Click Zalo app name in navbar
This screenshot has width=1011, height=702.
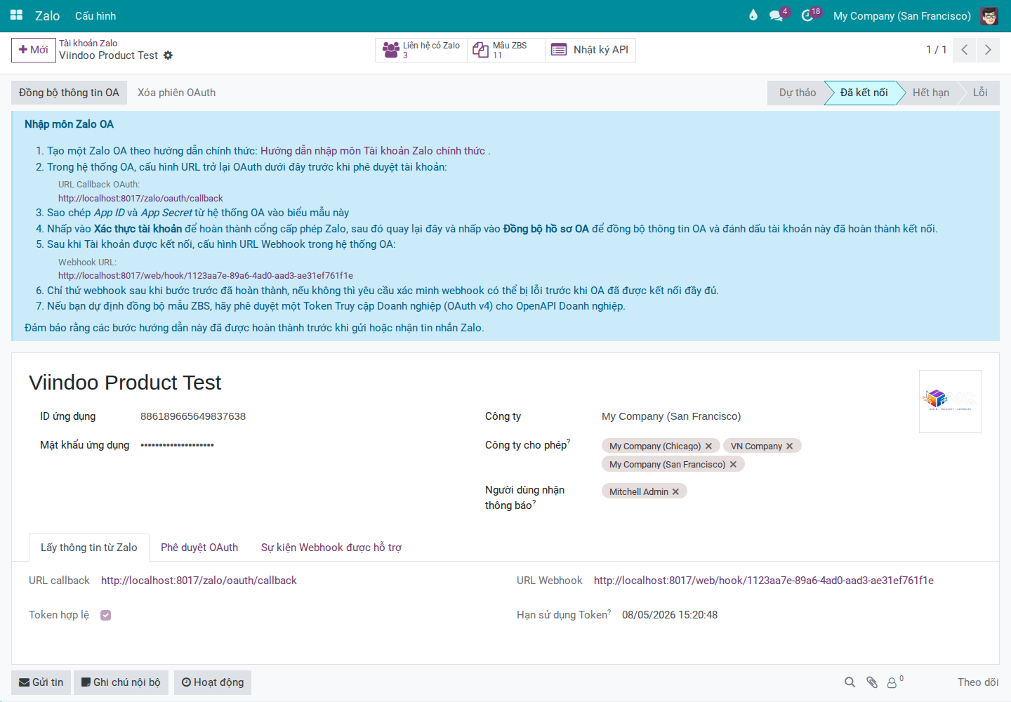[x=47, y=15]
